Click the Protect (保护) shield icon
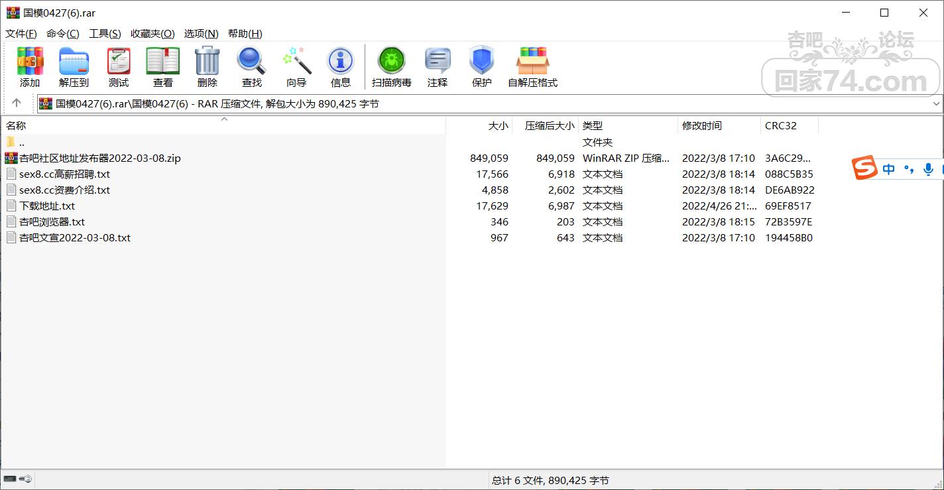The width and height of the screenshot is (944, 490). click(481, 68)
